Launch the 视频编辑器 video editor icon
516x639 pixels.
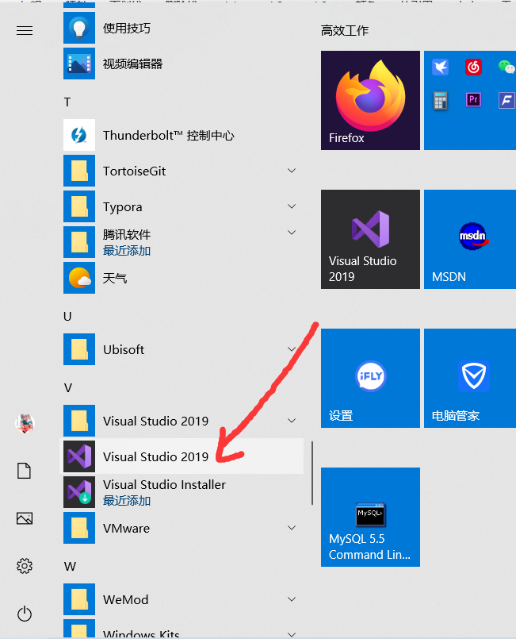coord(79,64)
